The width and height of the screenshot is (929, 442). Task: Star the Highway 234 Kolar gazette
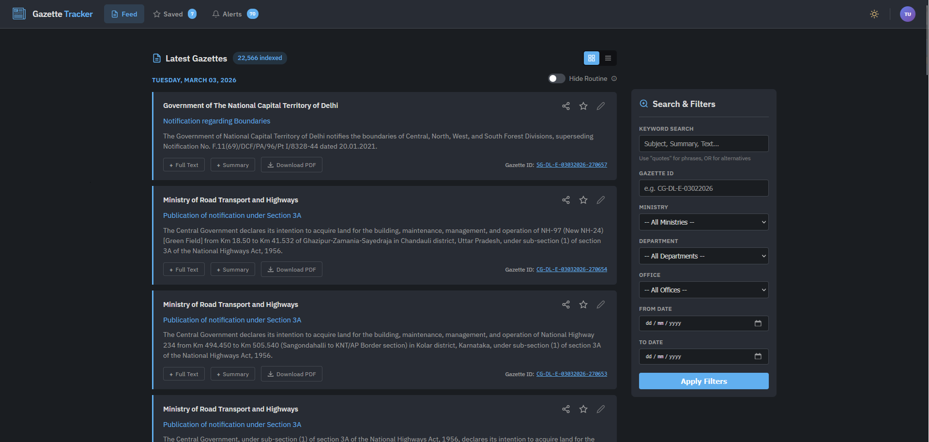583,305
